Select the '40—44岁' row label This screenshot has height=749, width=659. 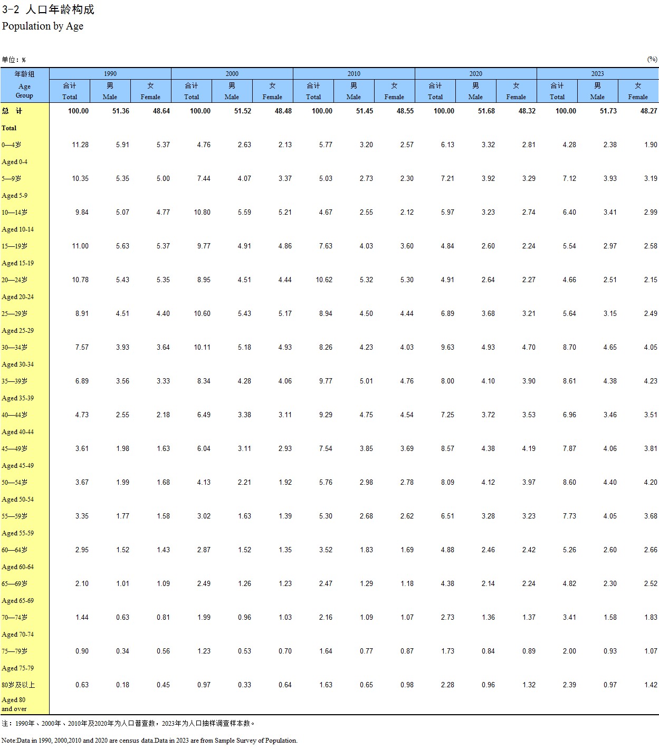click(15, 415)
